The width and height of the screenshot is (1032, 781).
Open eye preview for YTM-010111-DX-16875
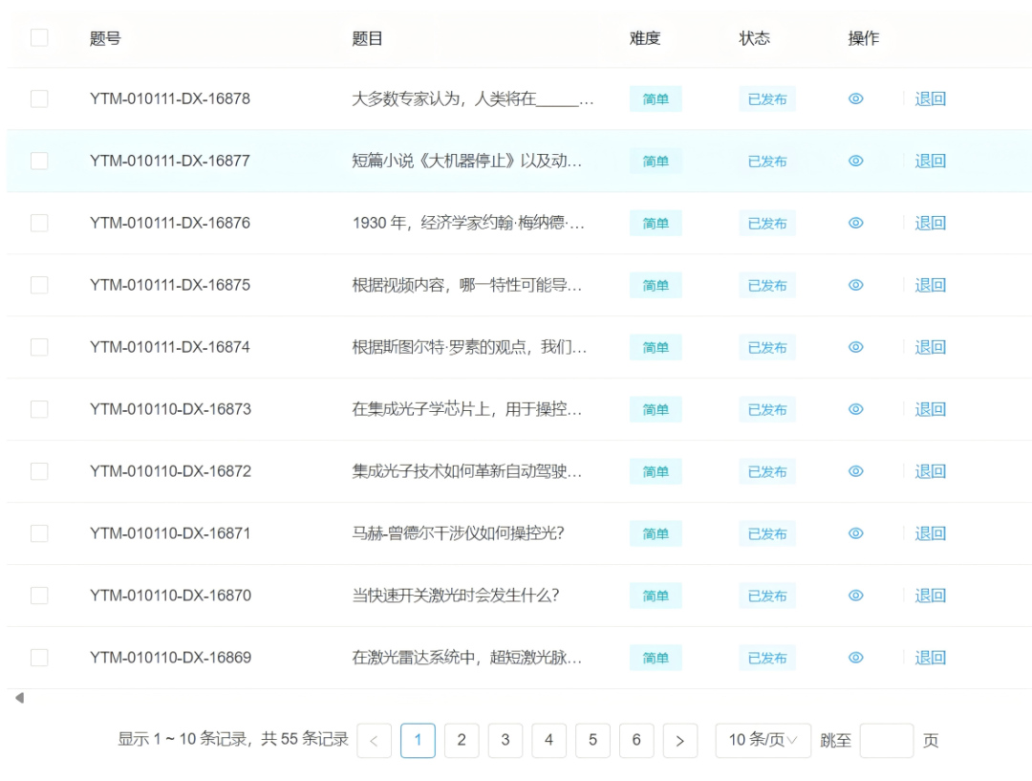click(x=856, y=286)
